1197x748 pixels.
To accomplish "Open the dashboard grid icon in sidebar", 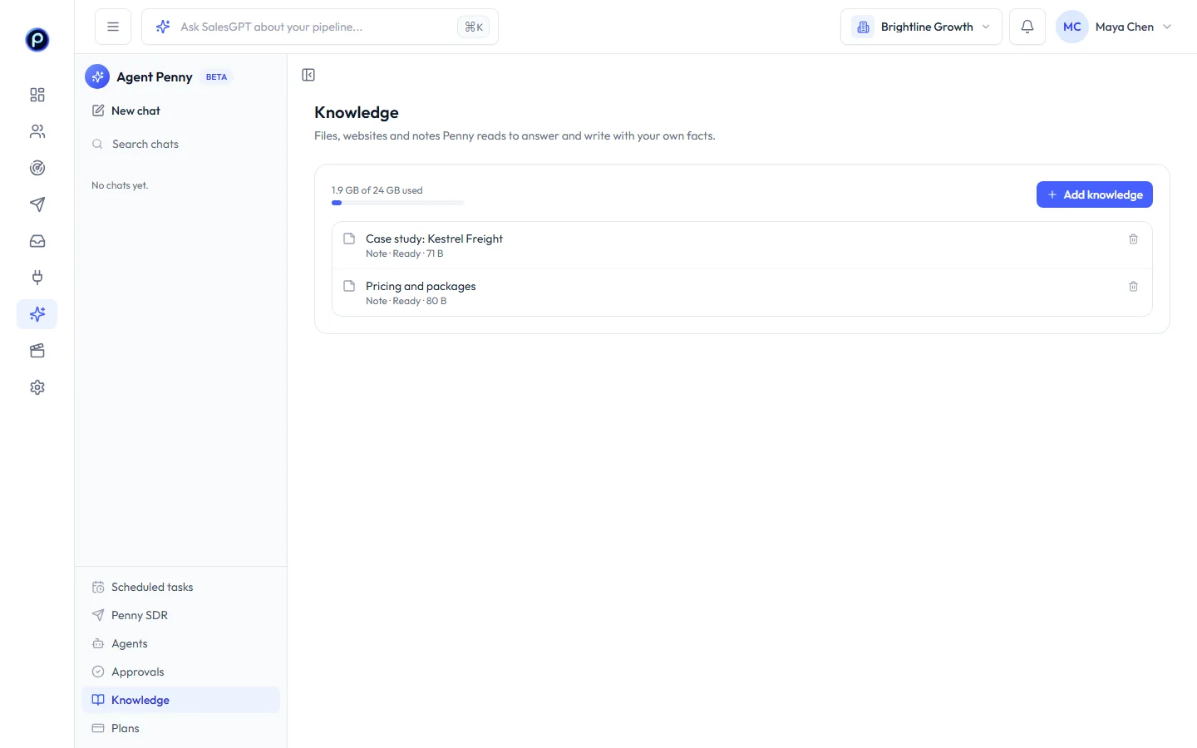I will [37, 95].
